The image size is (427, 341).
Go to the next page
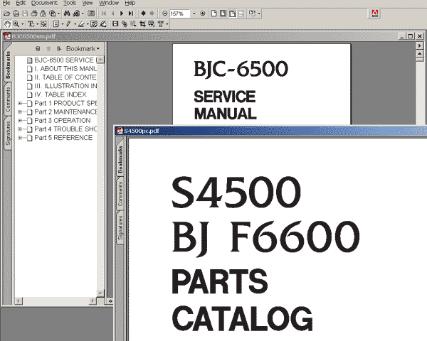click(122, 13)
